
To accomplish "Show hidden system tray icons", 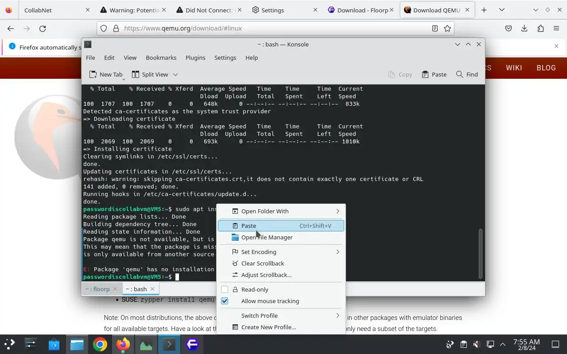I will click(x=503, y=344).
